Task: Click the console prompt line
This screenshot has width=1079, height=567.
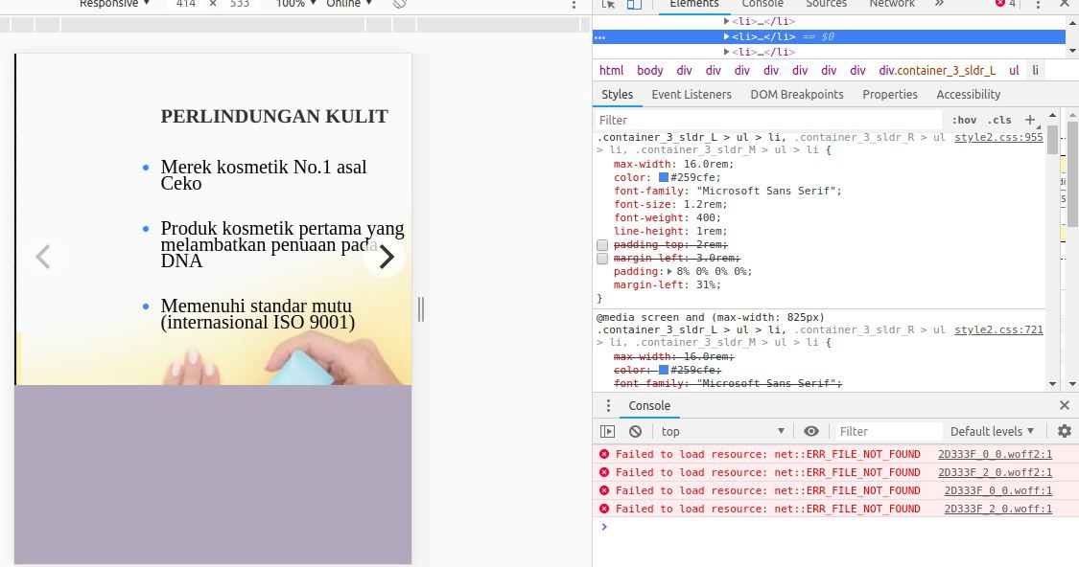Action: click(835, 527)
